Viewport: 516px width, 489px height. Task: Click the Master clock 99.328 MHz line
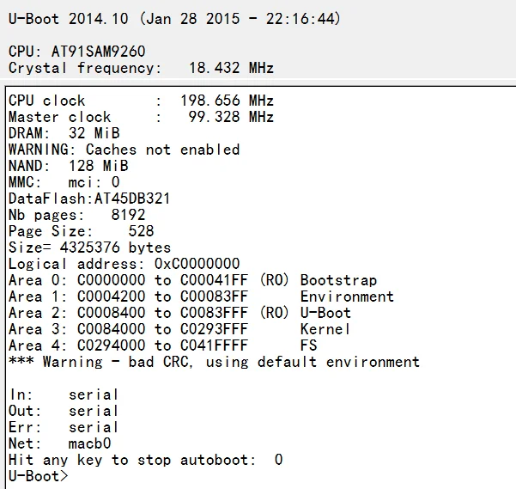click(x=141, y=117)
